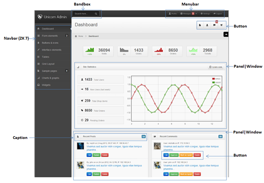
Task: Click michelle's raccoon avatar in Recent Comments
Action: 157,146
